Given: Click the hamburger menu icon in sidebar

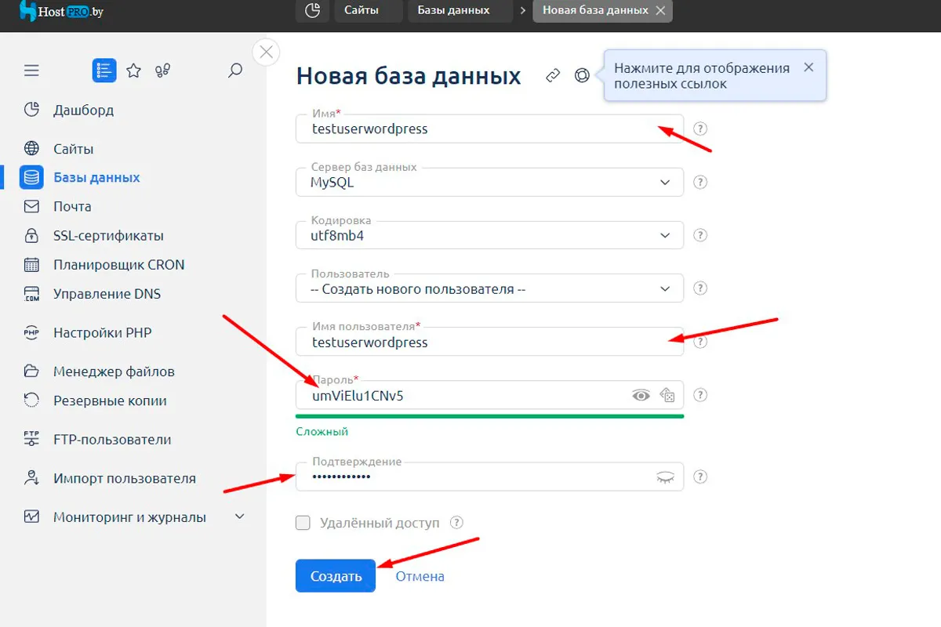Looking at the screenshot, I should point(31,71).
